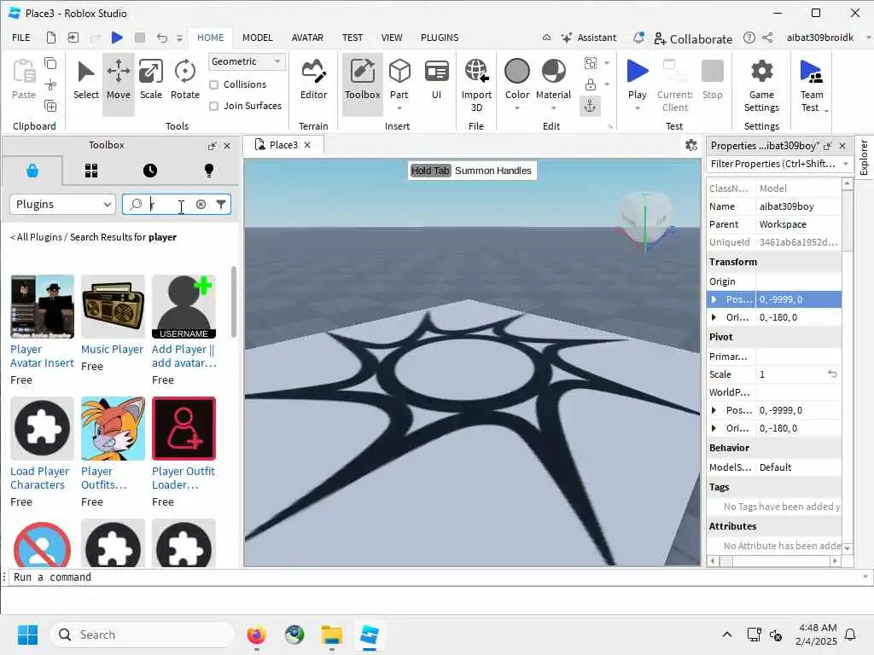The height and width of the screenshot is (655, 874).
Task: Go back to All Plugins link
Action: pyautogui.click(x=36, y=237)
